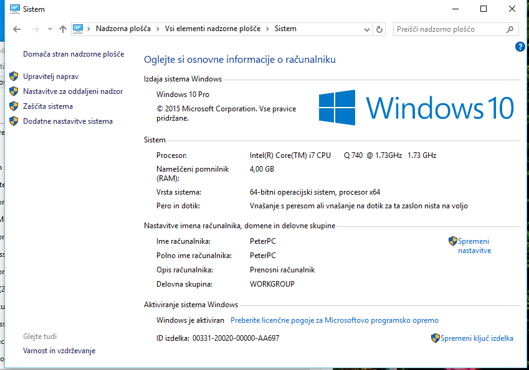Open Dodatne nastavitve sistema link

click(x=68, y=121)
